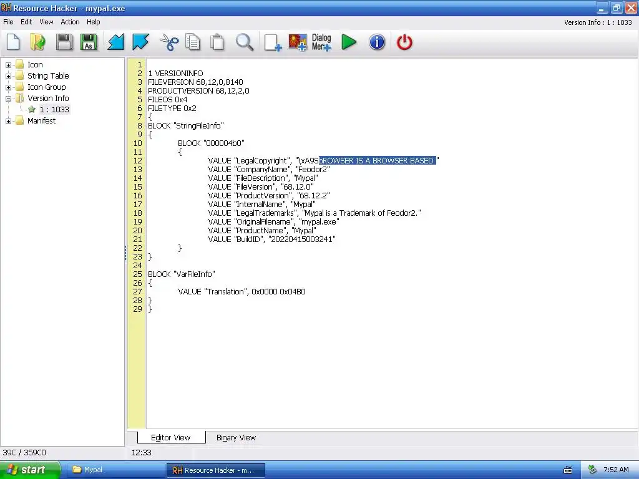Screen dimensions: 639x479
Task: Collapse the Version Info folder
Action: click(x=8, y=99)
